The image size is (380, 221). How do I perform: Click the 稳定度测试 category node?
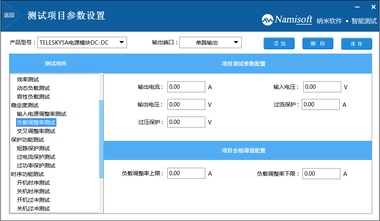[x=25, y=105]
